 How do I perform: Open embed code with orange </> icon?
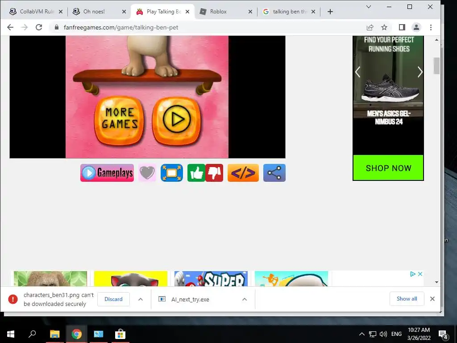pos(243,173)
